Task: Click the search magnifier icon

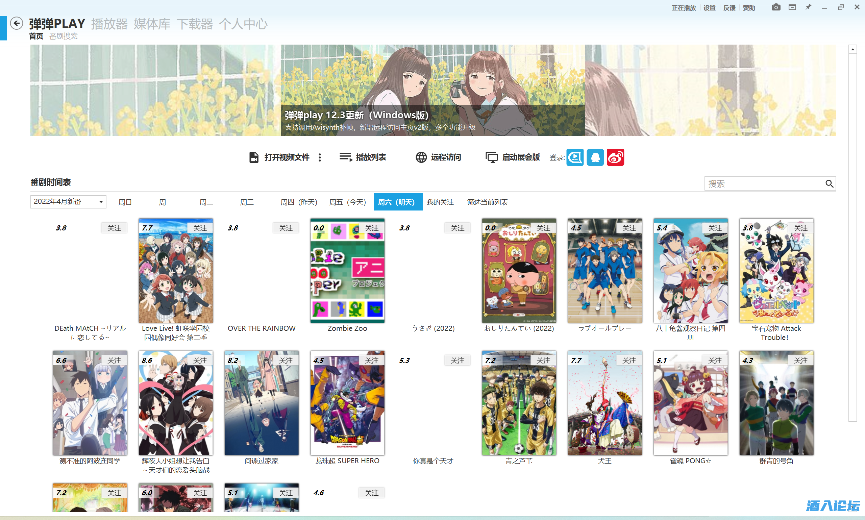Action: 829,183
